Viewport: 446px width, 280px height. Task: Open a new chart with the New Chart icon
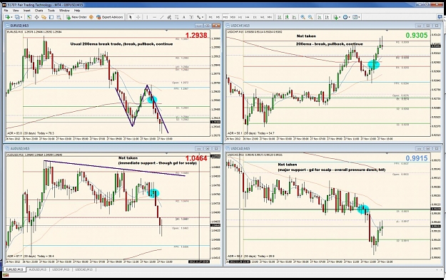[x=7, y=17]
